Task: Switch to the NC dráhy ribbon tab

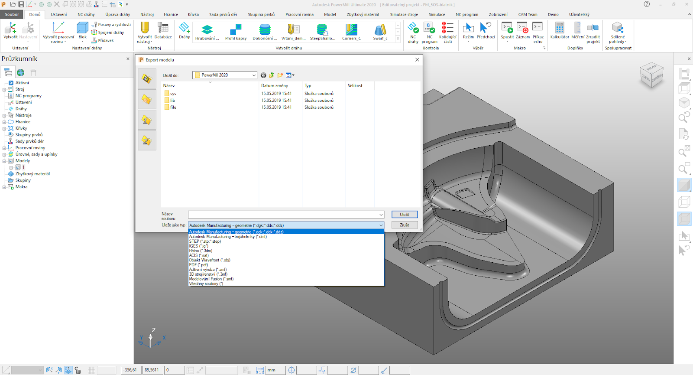Action: tap(86, 14)
